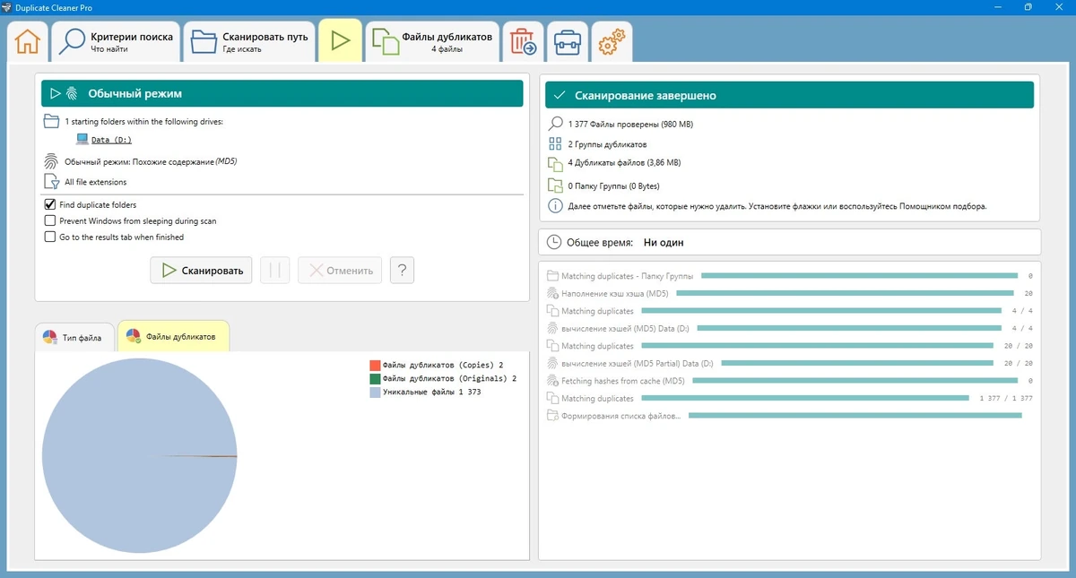Open the Сканировать путь tab
Image resolution: width=1076 pixels, height=578 pixels.
(x=250, y=41)
